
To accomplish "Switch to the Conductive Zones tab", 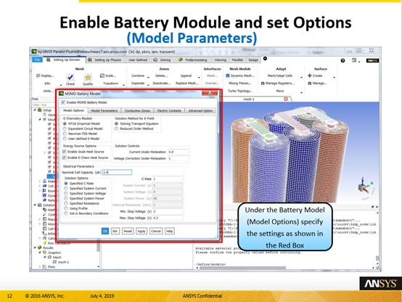I will 137,110.
